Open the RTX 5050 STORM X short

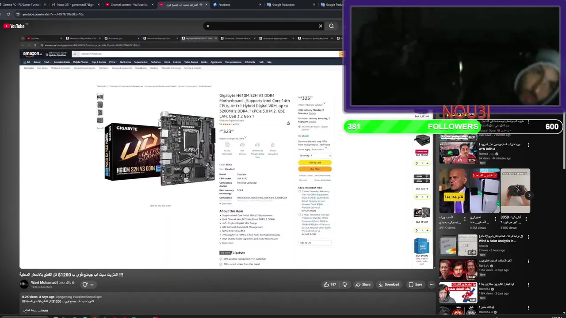point(515,191)
